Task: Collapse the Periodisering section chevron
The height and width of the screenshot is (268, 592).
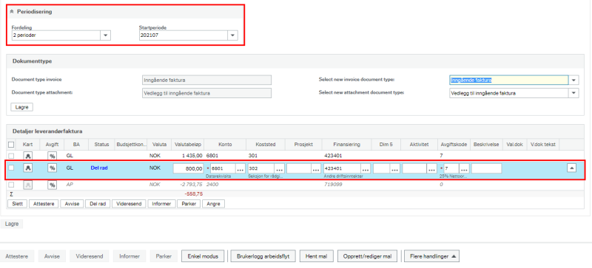Action: click(12, 12)
